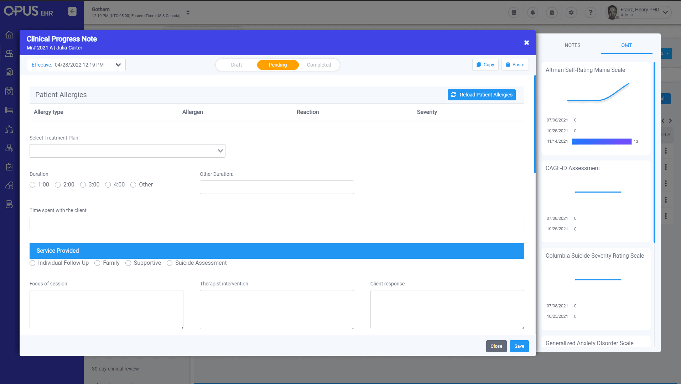Click the help question mark icon
This screenshot has height=384, width=681.
pyautogui.click(x=590, y=12)
